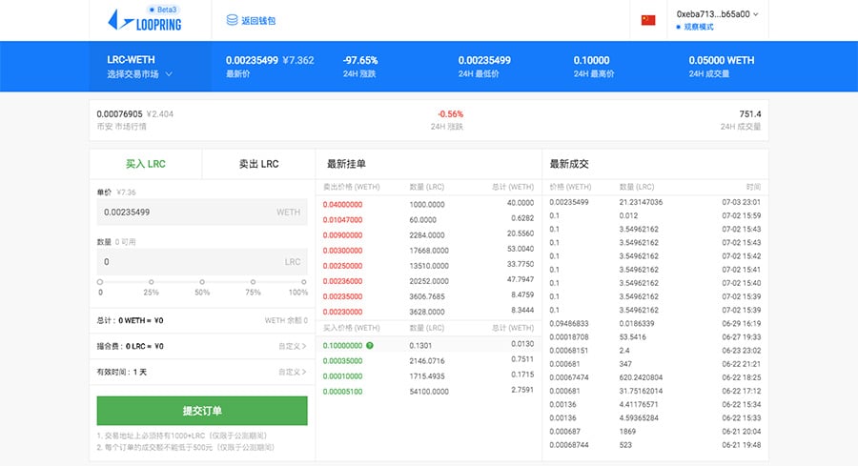Set amount slider to 100%

(305, 282)
